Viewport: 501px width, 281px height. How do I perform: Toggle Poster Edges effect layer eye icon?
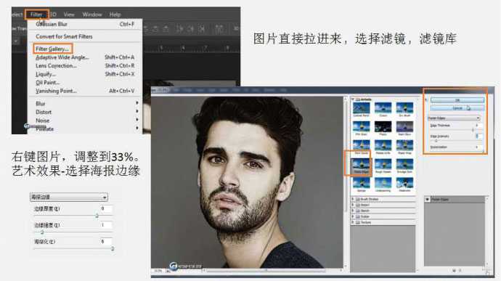click(x=428, y=200)
